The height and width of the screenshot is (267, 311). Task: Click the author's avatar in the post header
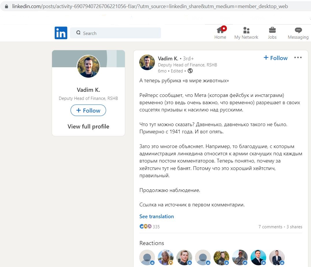click(x=147, y=62)
